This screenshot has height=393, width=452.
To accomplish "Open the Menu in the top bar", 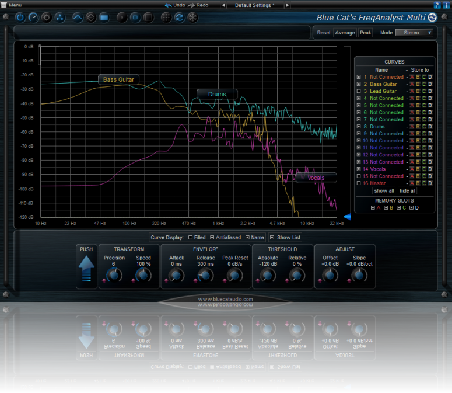I will pyautogui.click(x=15, y=5).
